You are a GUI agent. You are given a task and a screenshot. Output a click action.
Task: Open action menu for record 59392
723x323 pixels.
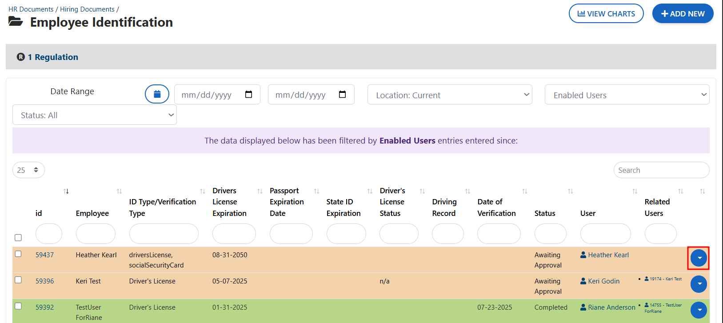pos(699,310)
